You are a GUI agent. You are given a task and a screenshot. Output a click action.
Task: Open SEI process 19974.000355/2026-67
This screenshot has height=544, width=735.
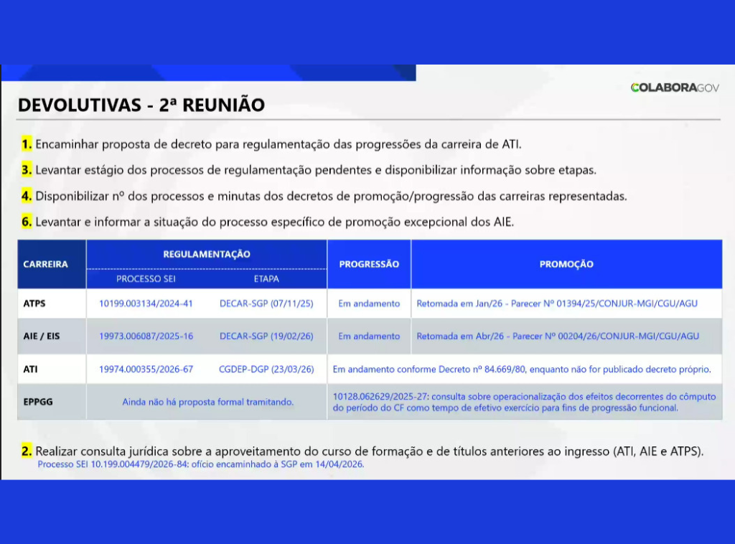[146, 370]
